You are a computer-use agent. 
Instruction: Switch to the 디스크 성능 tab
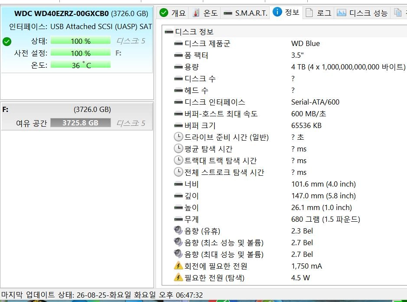tap(362, 13)
